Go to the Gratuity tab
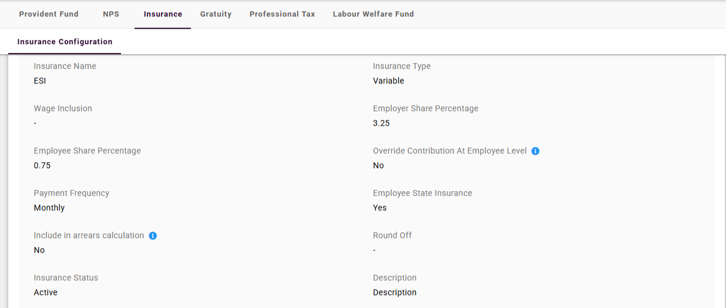726x308 pixels. point(216,14)
